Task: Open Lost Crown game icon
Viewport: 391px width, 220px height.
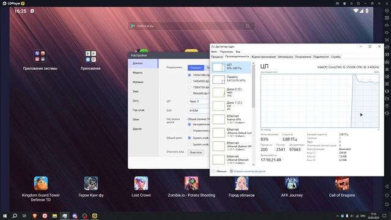Action: (141, 183)
